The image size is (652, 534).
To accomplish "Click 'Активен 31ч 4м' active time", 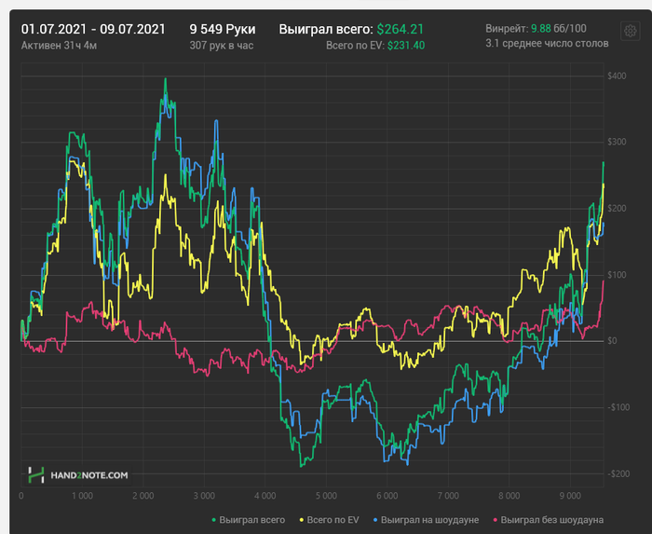I will tap(59, 46).
